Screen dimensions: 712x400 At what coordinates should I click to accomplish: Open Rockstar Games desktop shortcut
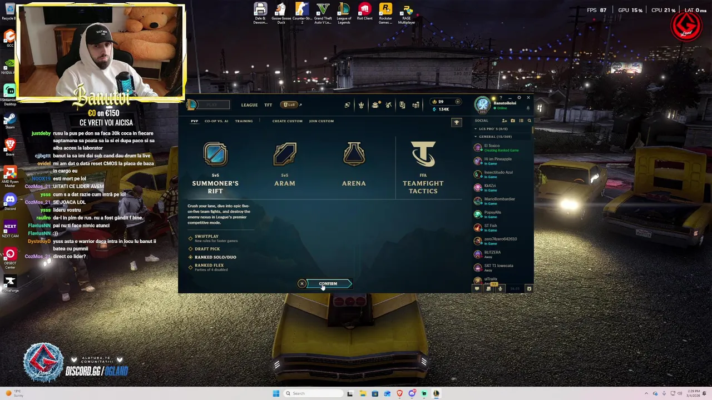[x=385, y=13]
